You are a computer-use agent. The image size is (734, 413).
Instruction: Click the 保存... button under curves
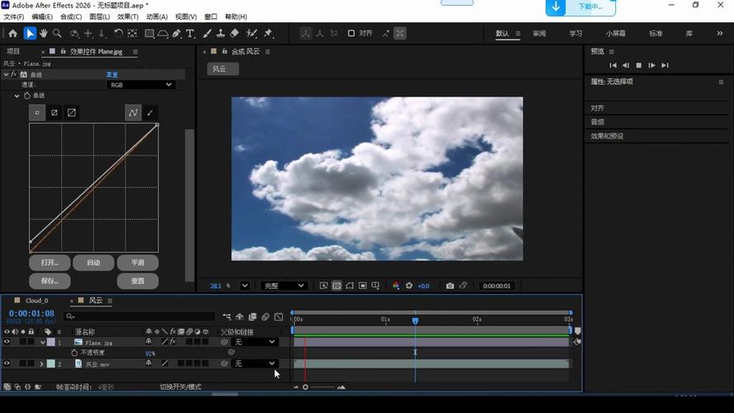point(50,281)
